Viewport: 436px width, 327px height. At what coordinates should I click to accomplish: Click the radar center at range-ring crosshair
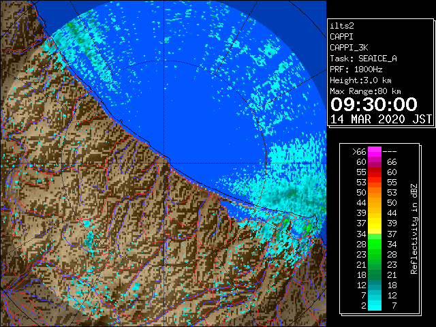click(x=163, y=163)
